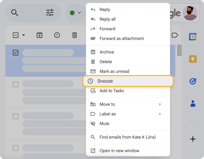Click the Forward arrow icon in menu
Viewport: 204px width, 159px height.
click(93, 29)
